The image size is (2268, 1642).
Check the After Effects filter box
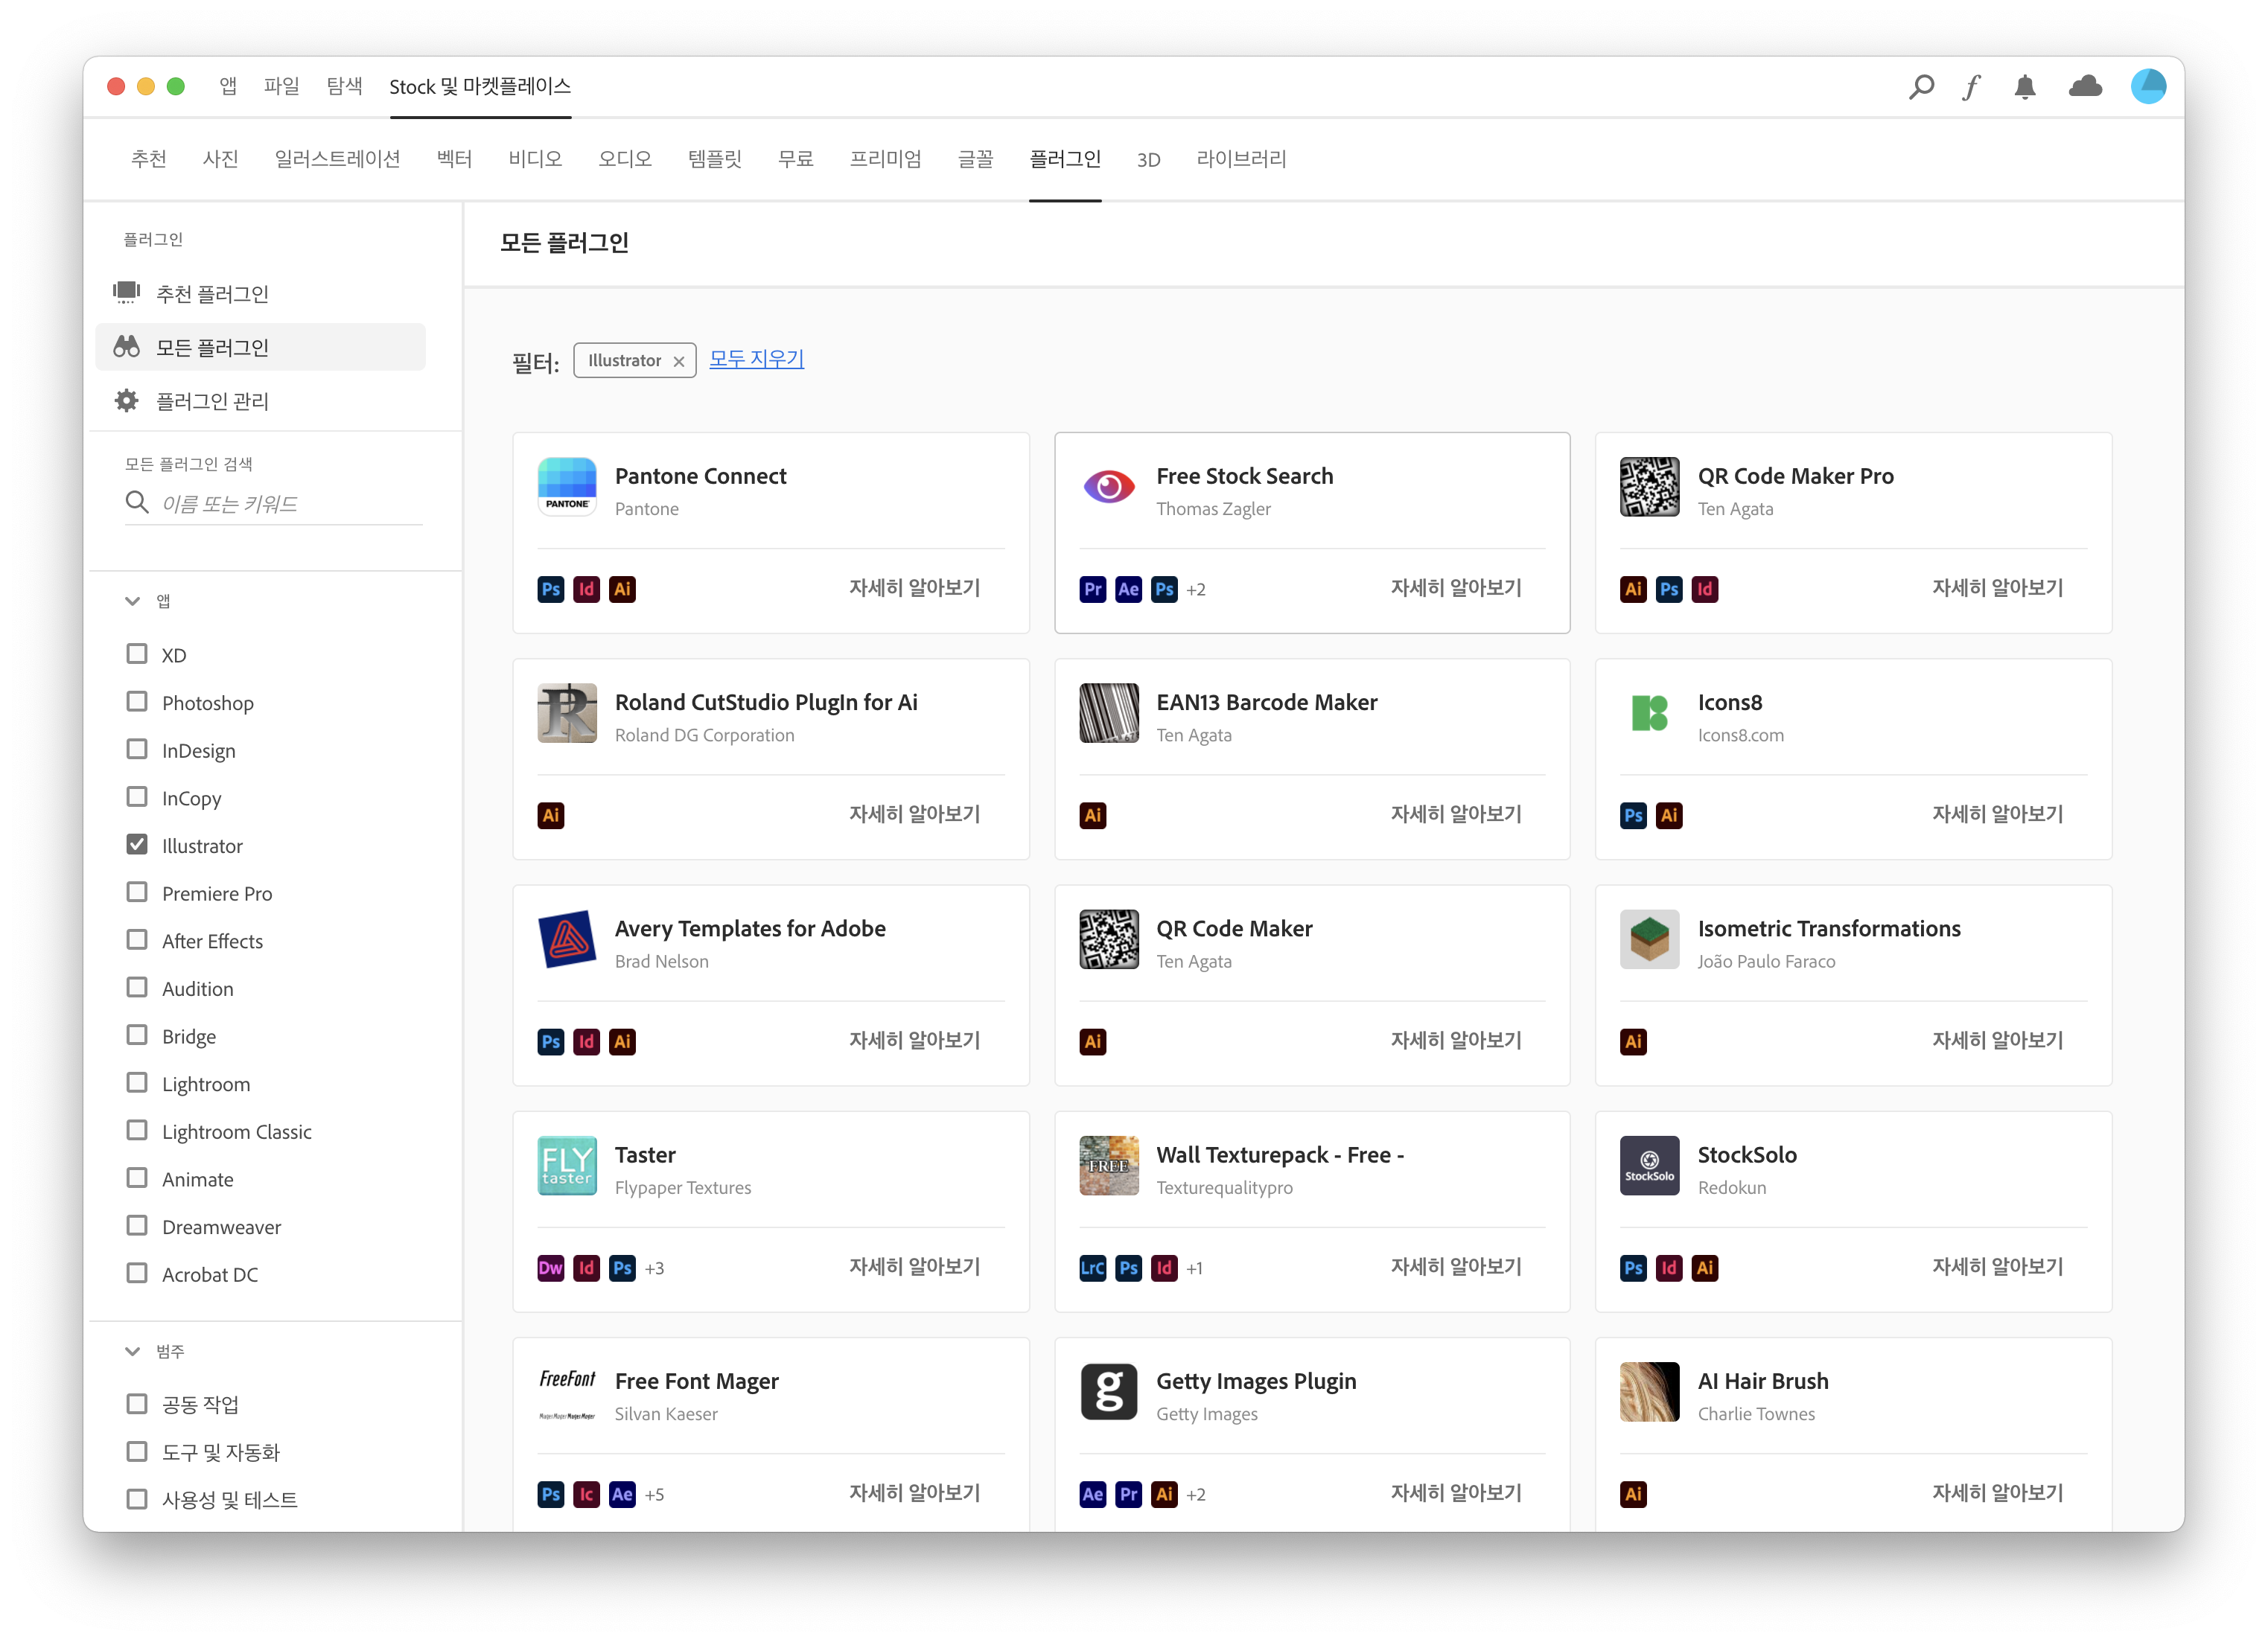point(137,939)
